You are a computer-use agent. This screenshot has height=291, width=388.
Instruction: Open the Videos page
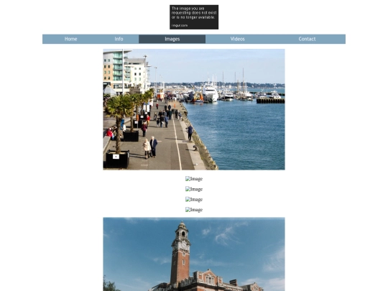tap(238, 39)
